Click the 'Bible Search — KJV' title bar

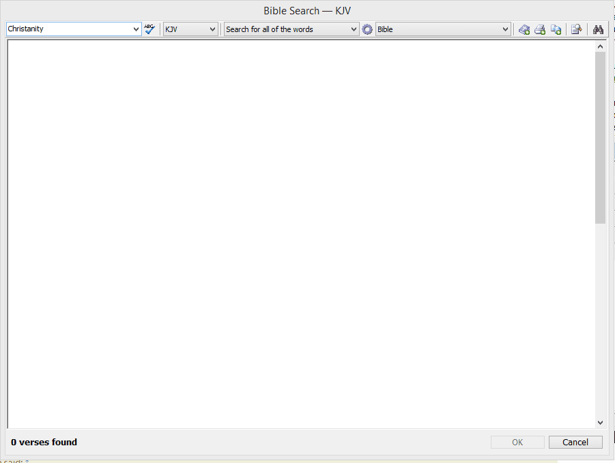[x=307, y=11]
